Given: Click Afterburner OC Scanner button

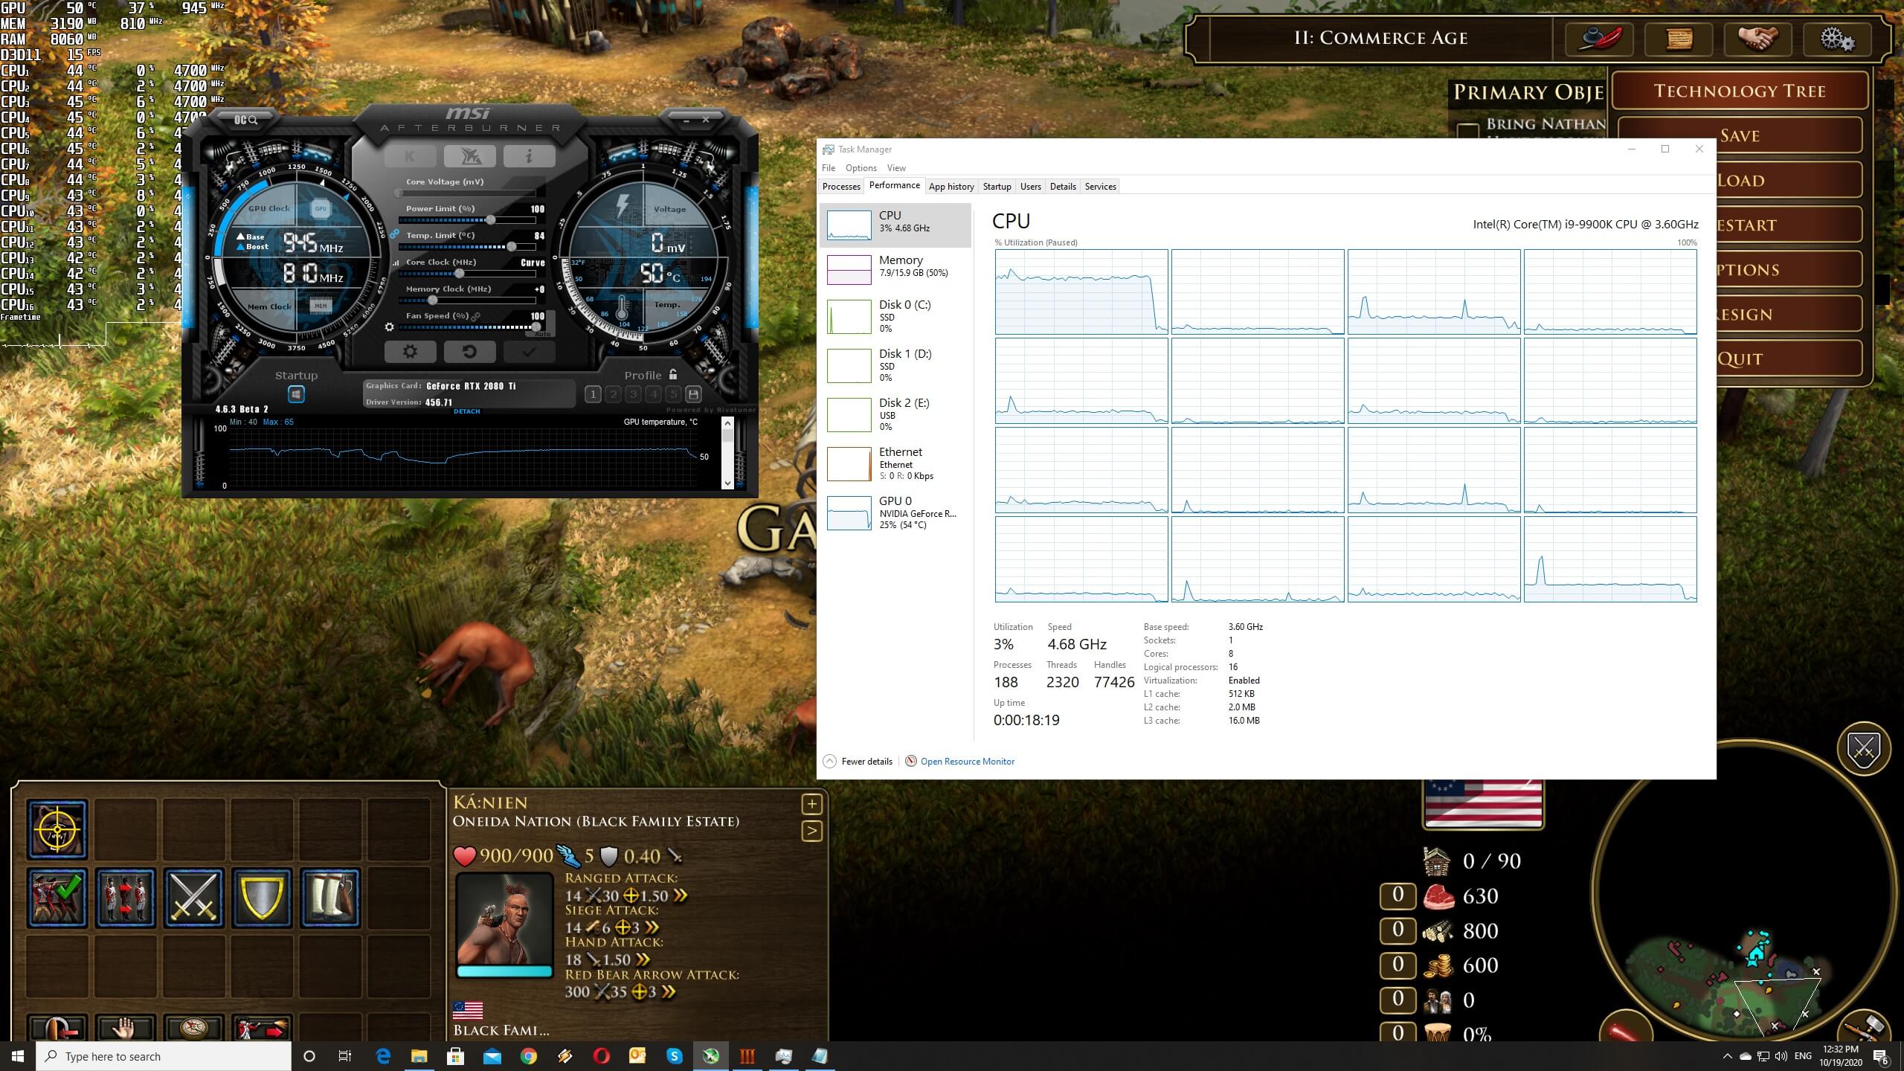Looking at the screenshot, I should click(245, 119).
